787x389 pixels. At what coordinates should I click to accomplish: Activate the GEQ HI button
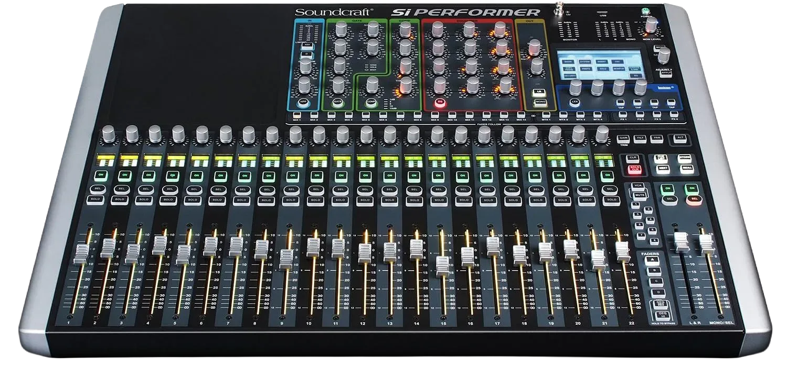662,315
